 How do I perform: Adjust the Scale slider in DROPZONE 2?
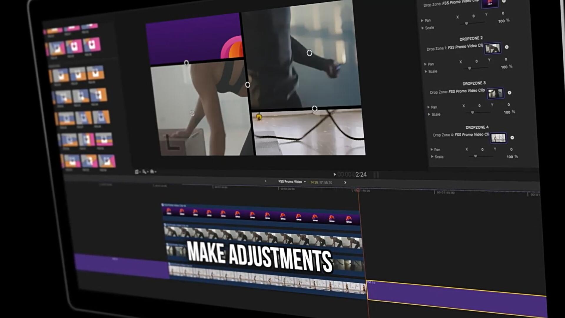click(476, 68)
